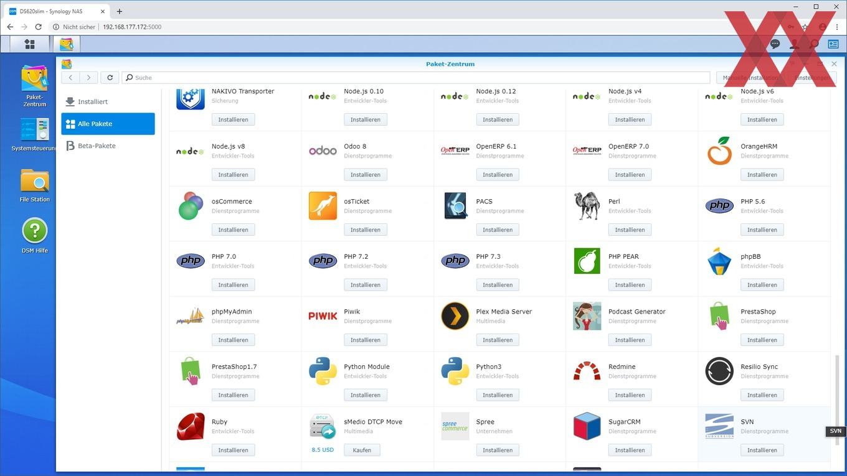
Task: Click the Ruby gem icon
Action: [191, 426]
